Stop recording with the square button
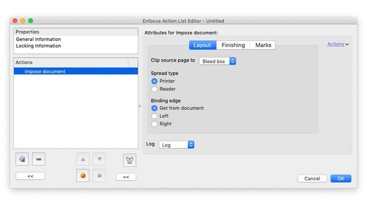The height and width of the screenshot is (209, 367). coord(99,176)
